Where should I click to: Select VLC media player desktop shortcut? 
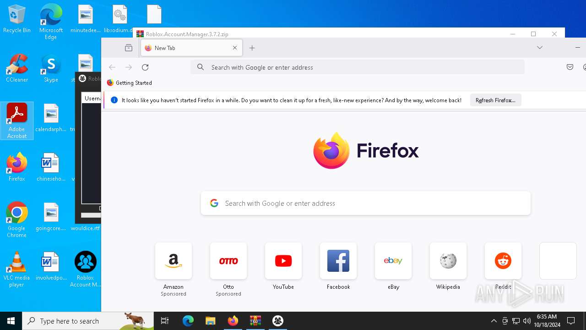[x=17, y=269]
